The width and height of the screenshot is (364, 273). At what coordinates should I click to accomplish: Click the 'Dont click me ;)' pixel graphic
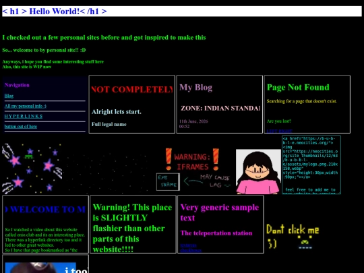tap(293, 237)
